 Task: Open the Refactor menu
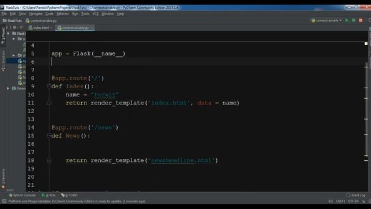(63, 14)
